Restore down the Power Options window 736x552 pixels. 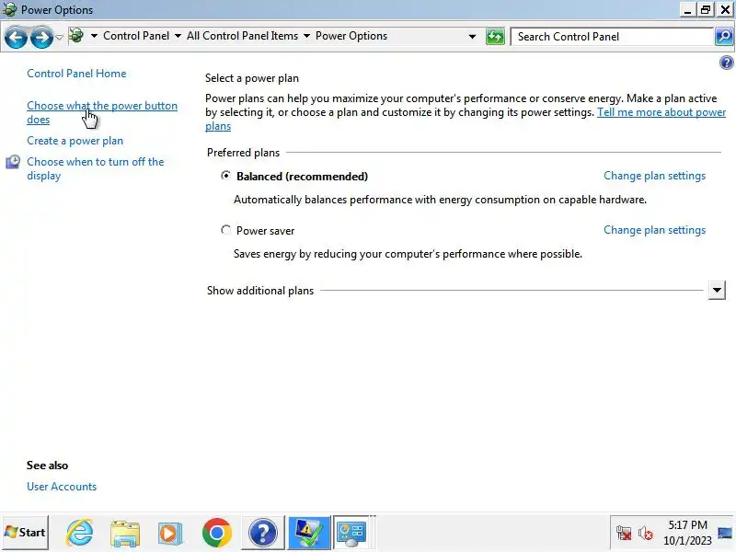706,10
